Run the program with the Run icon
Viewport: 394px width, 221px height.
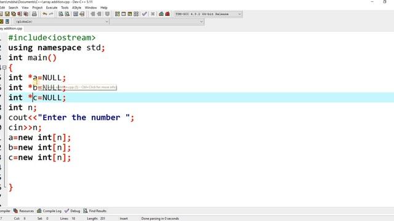[x=123, y=14]
